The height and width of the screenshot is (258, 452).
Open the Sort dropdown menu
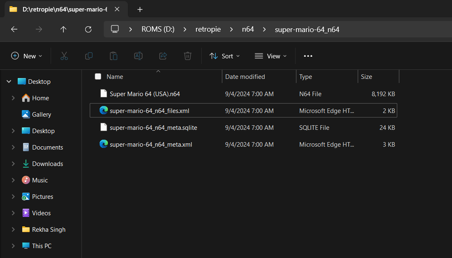[x=224, y=56]
